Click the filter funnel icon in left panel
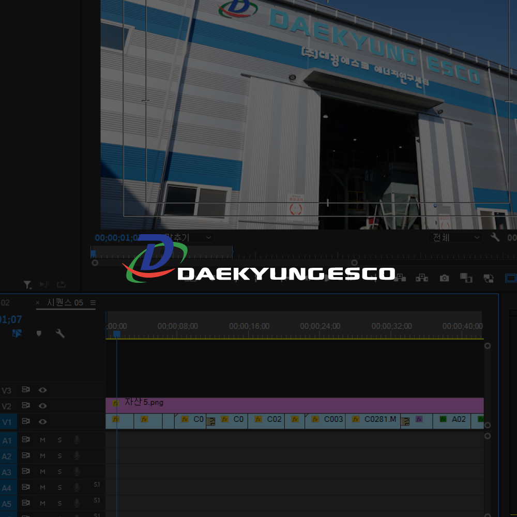 tap(27, 284)
